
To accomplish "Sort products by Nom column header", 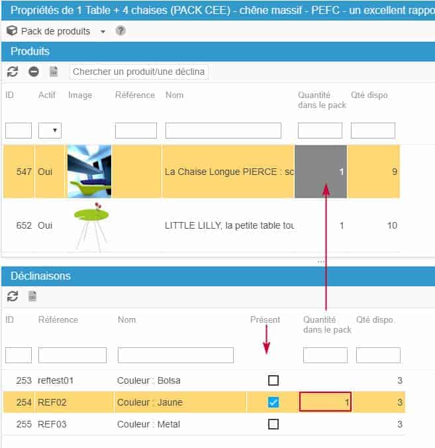I will 174,95.
